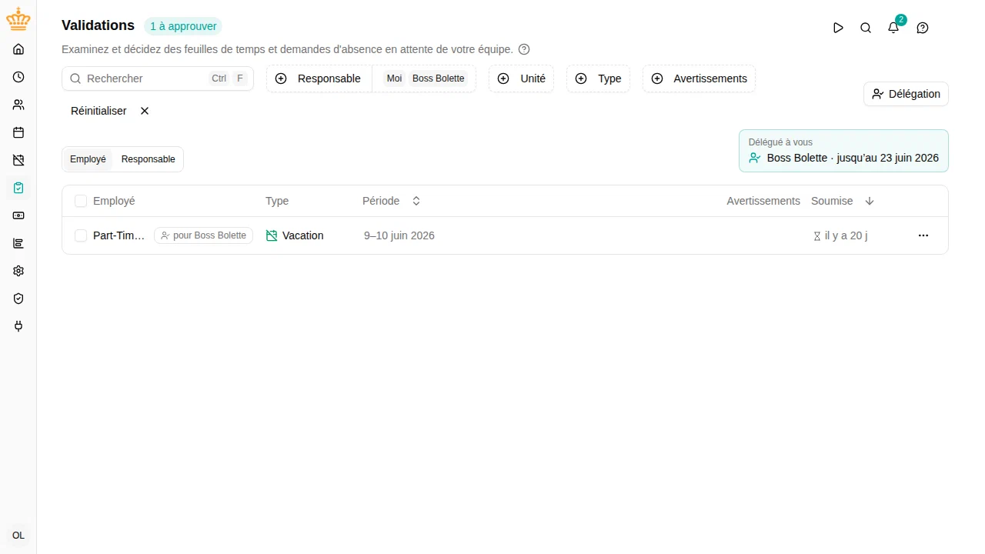Screen dimensions: 985x554
Task: Open the help chat question icon
Action: pyautogui.click(x=923, y=28)
